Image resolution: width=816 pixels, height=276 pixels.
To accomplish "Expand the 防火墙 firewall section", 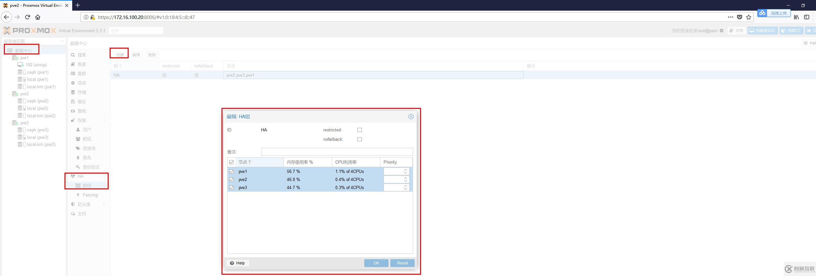I will pyautogui.click(x=104, y=205).
